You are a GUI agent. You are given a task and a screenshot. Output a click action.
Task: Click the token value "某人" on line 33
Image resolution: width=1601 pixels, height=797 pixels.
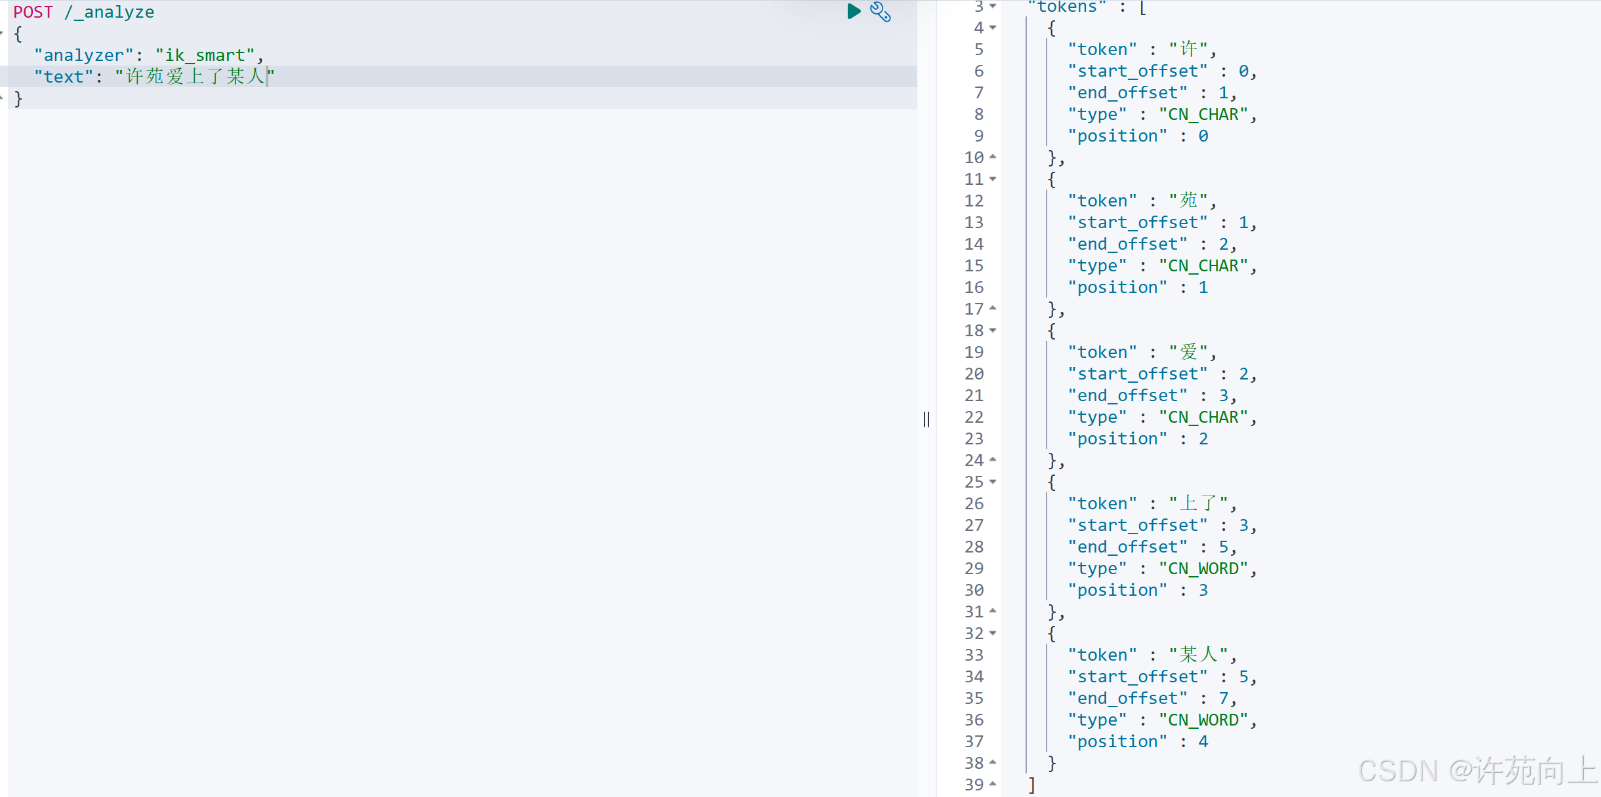(x=1199, y=655)
